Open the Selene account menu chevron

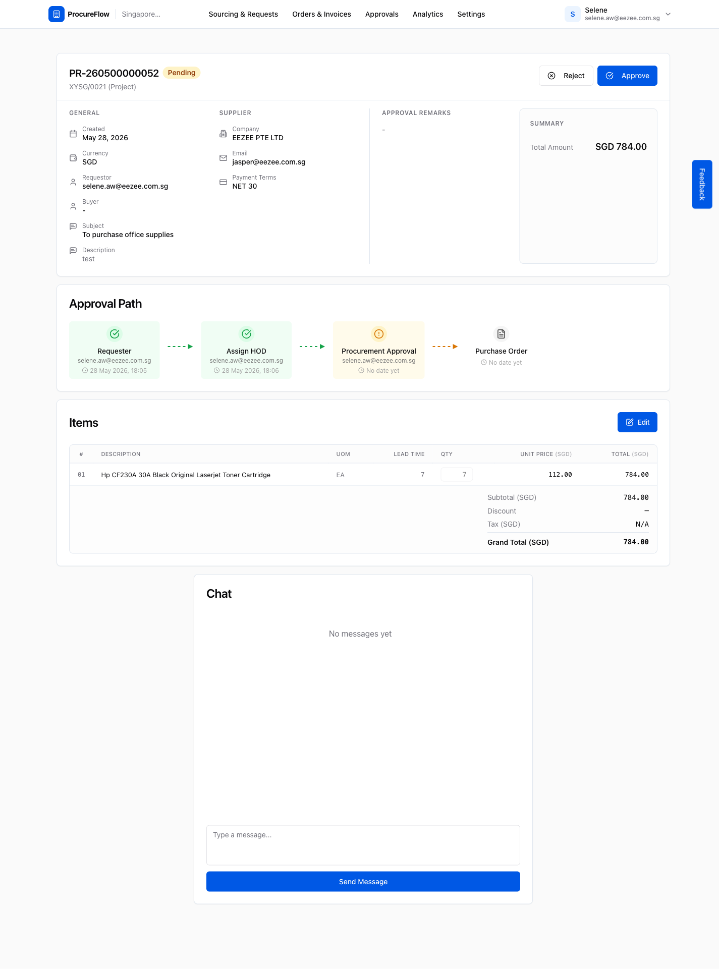pyautogui.click(x=668, y=14)
